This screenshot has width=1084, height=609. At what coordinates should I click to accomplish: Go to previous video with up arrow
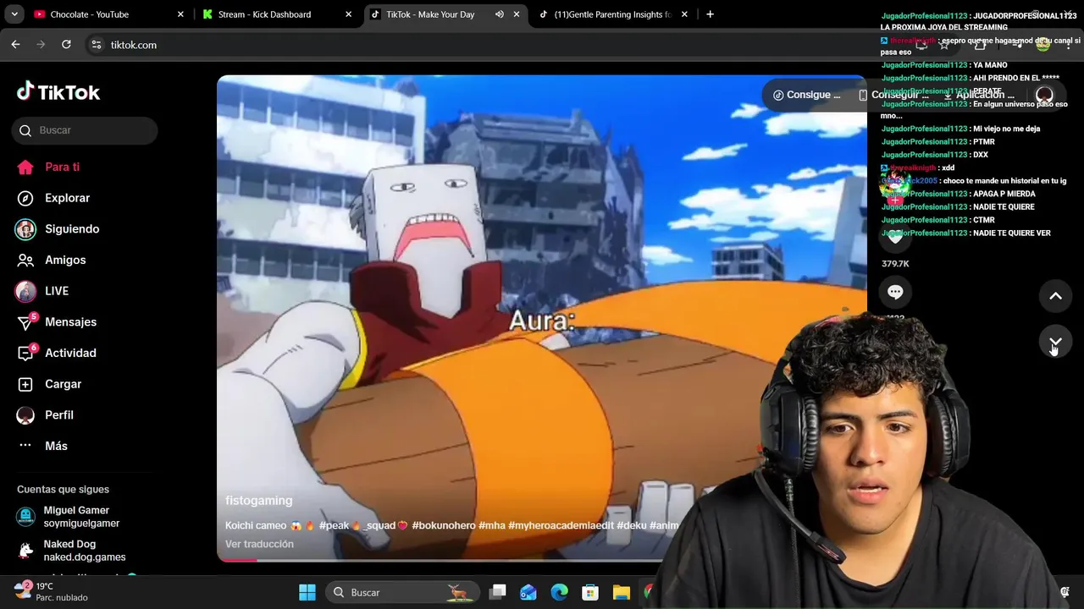pyautogui.click(x=1055, y=296)
